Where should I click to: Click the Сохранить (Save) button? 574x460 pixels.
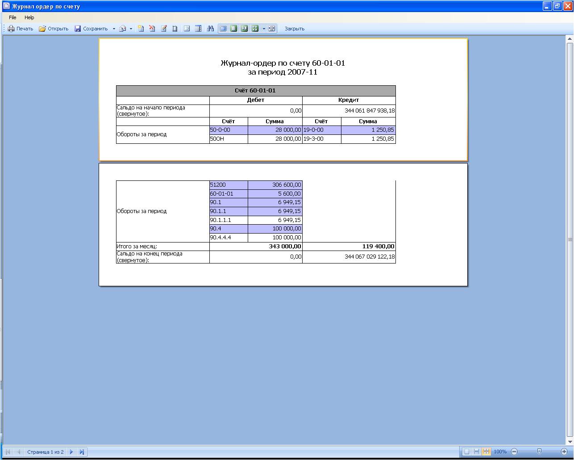91,29
